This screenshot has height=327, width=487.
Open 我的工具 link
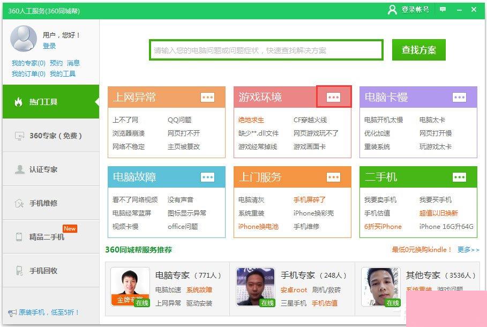[x=63, y=73]
